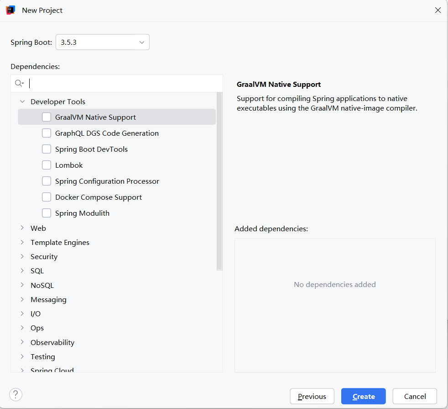Select the Spring Modulith checkbox
The width and height of the screenshot is (448, 409).
point(47,213)
